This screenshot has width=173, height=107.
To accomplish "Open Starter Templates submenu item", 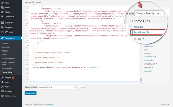I will click(8, 59).
